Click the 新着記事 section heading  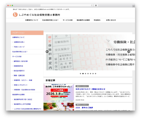50,80
